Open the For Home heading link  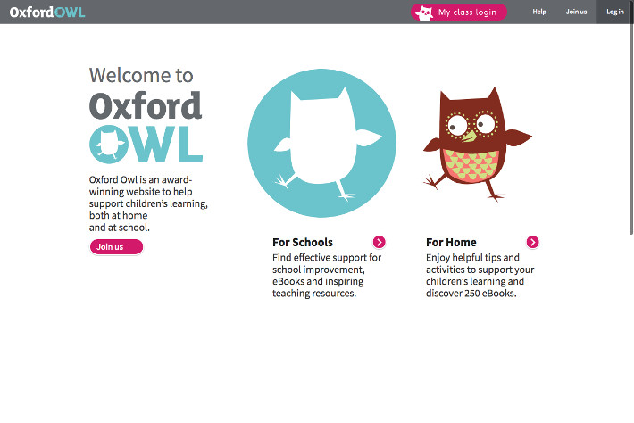[x=451, y=242]
